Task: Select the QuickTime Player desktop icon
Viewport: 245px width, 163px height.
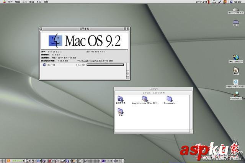Action: 236,84
